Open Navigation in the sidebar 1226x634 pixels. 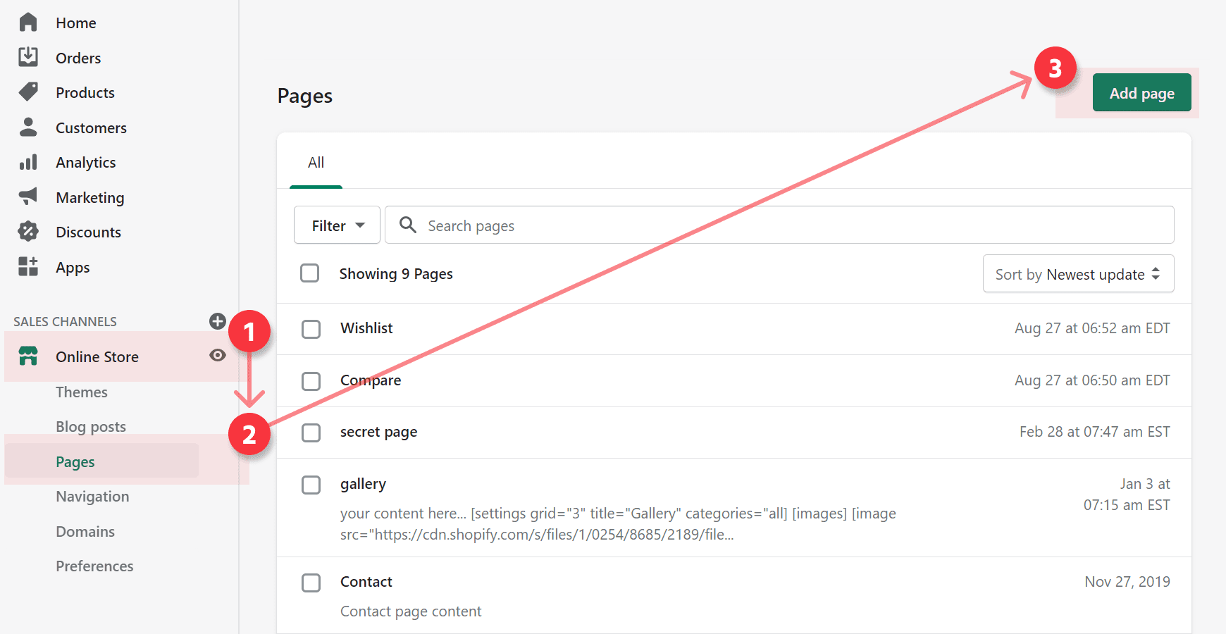point(92,497)
